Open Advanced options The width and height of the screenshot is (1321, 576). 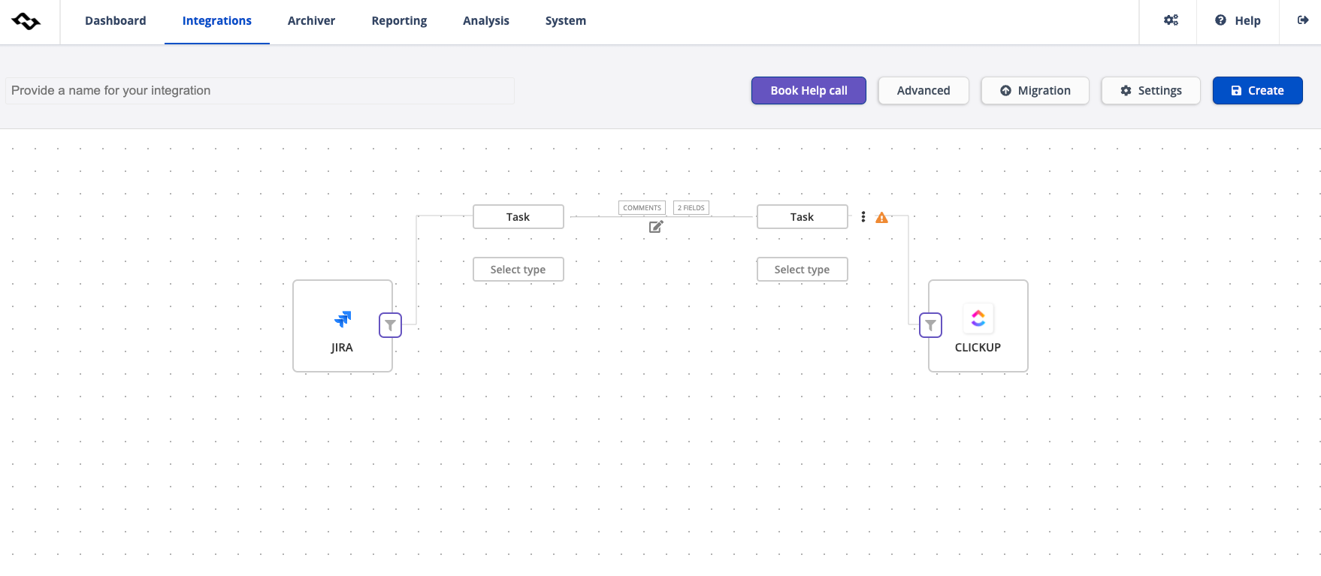click(x=923, y=91)
